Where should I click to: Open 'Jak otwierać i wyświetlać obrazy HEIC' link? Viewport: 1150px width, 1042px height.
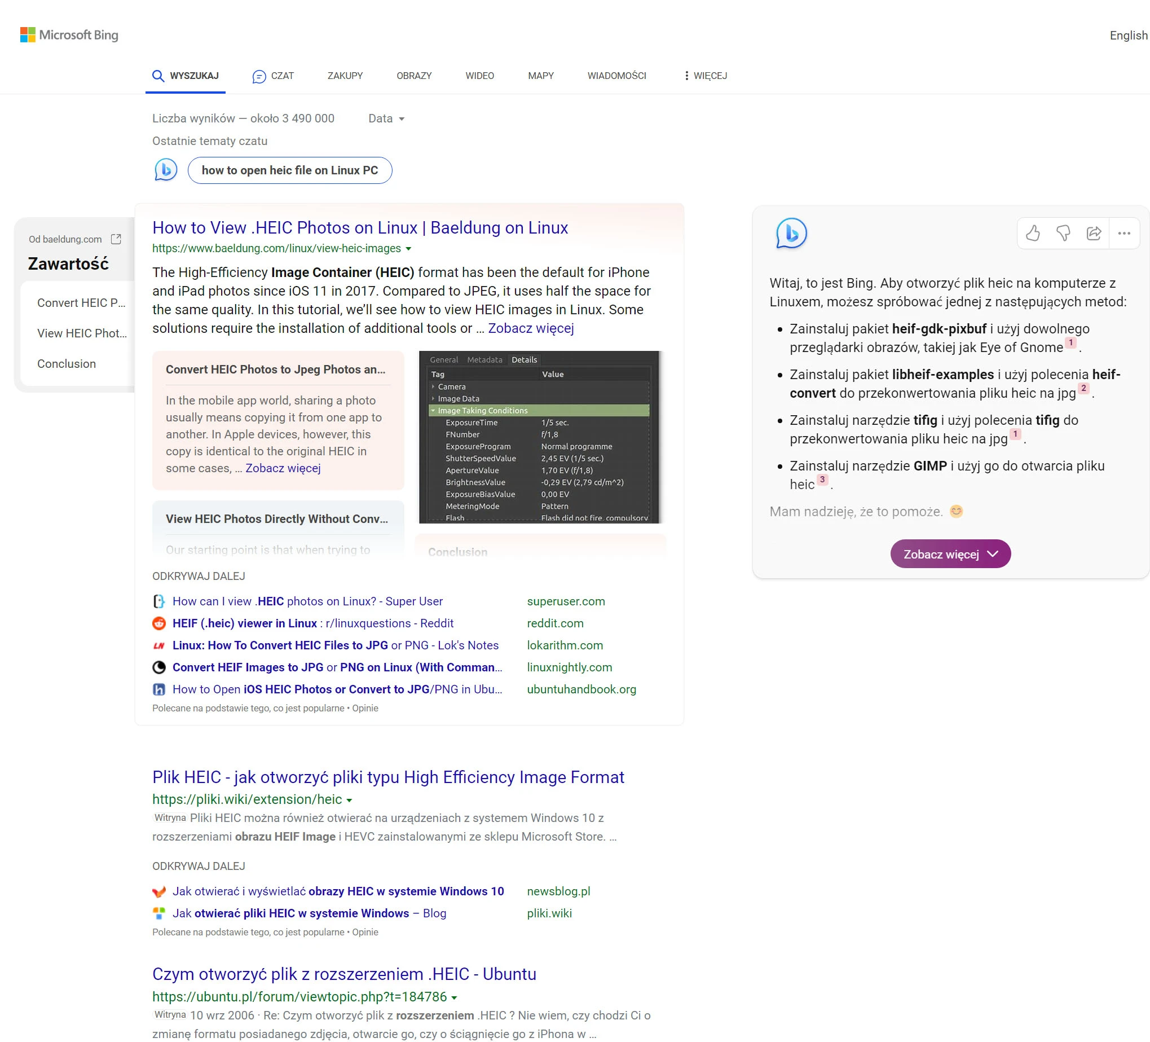[338, 891]
